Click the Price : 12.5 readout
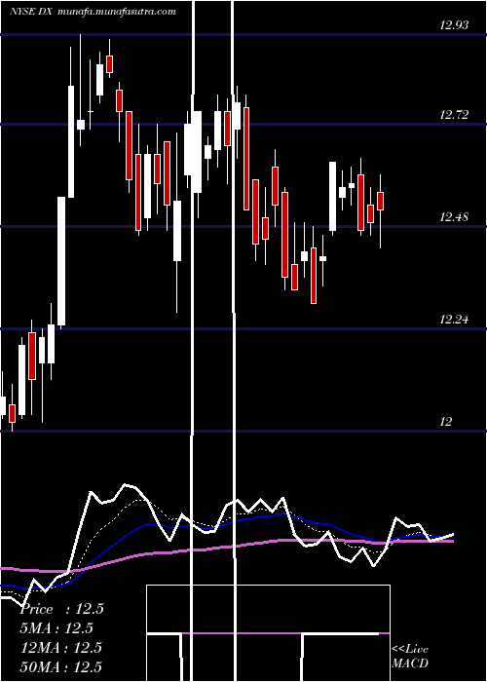 tap(62, 609)
